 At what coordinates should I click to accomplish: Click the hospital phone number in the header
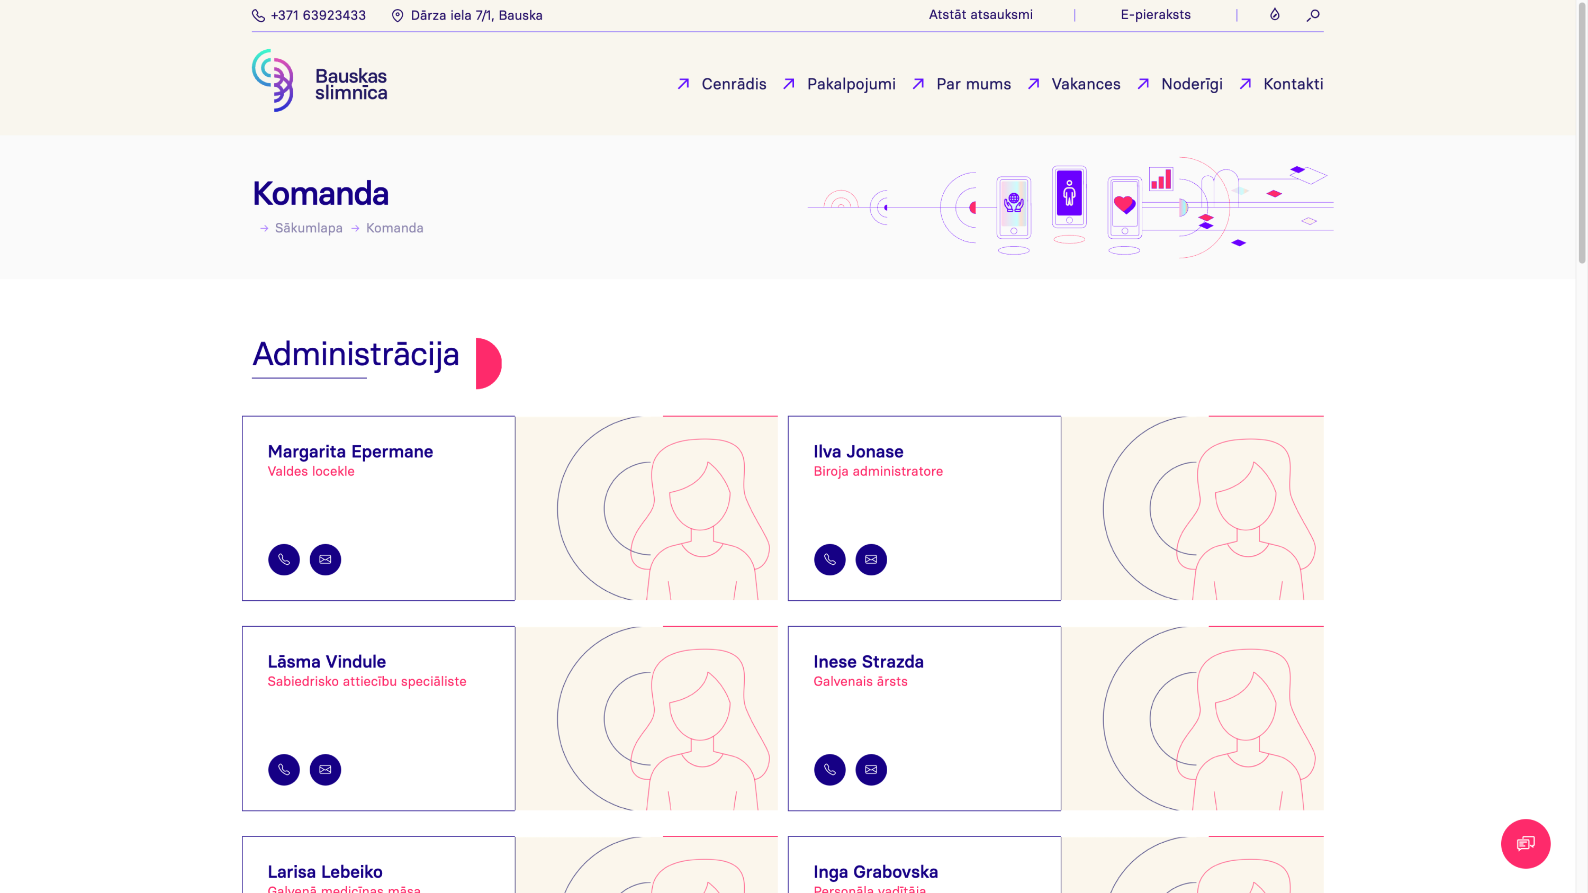tap(318, 15)
